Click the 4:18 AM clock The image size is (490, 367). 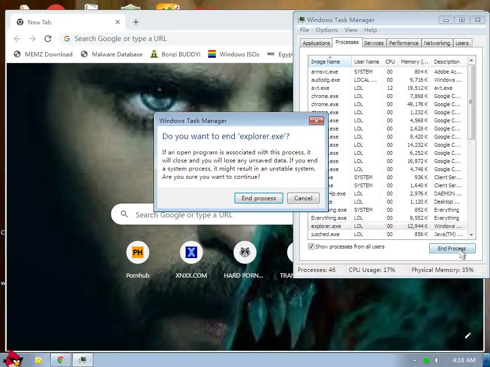(x=464, y=360)
